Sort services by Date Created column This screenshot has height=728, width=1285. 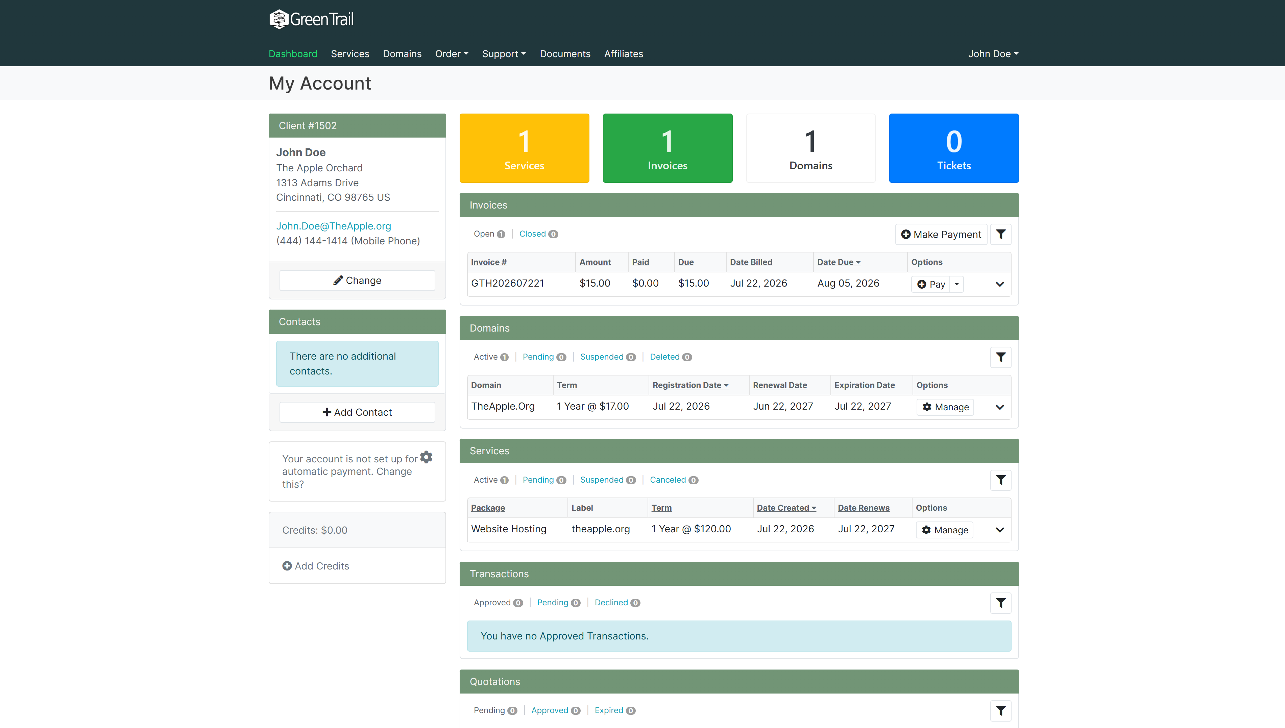coord(786,508)
